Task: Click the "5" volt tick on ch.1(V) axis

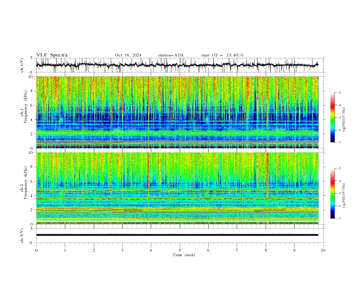Action: tap(32, 58)
